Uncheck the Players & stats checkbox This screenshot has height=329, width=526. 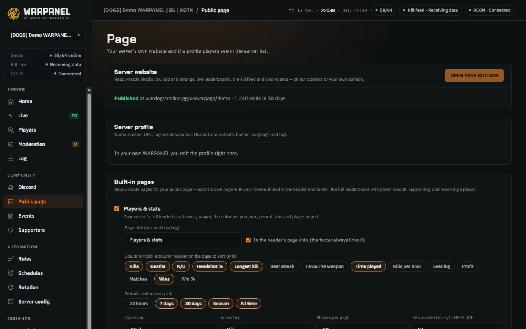[x=117, y=208]
